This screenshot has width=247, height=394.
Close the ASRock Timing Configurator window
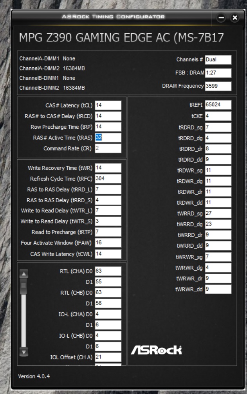coord(235,18)
